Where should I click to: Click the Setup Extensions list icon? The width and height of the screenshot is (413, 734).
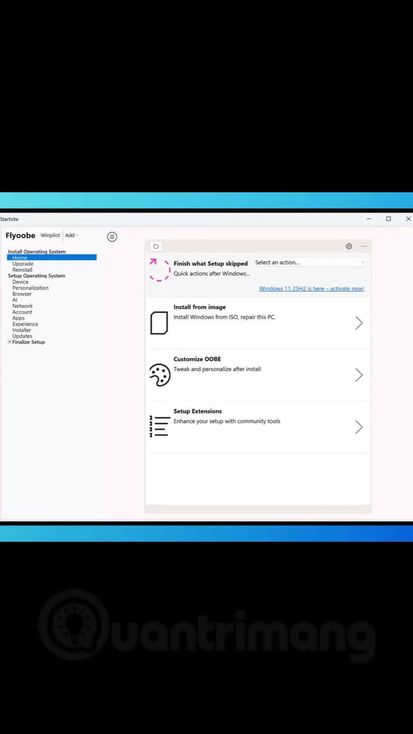159,427
